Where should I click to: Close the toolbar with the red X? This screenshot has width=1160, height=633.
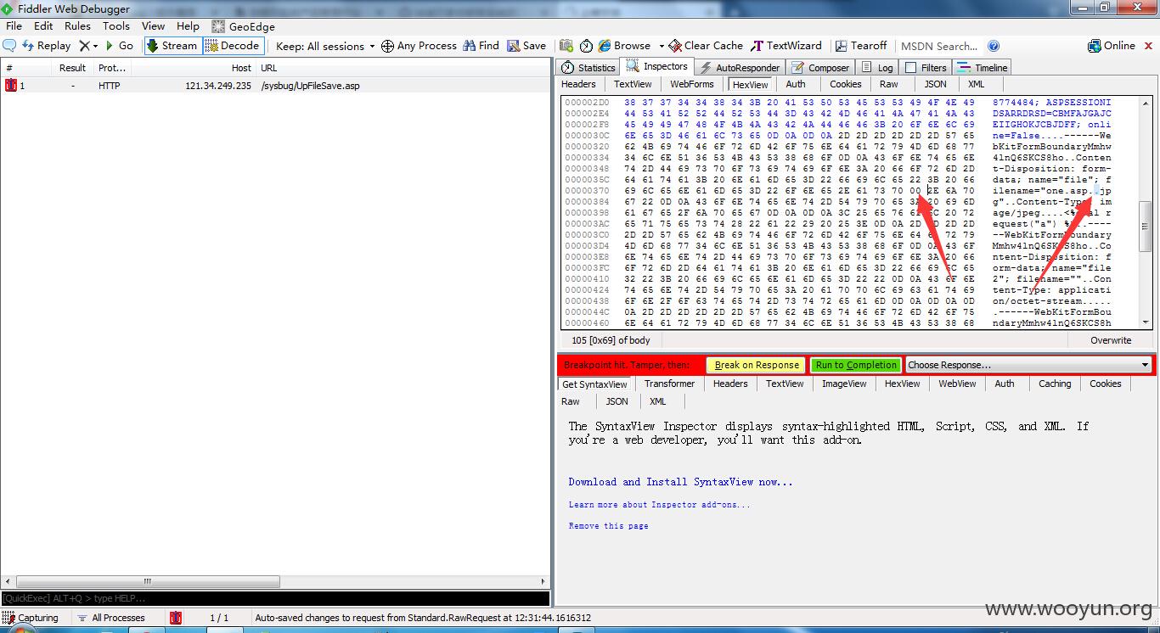pos(1150,46)
